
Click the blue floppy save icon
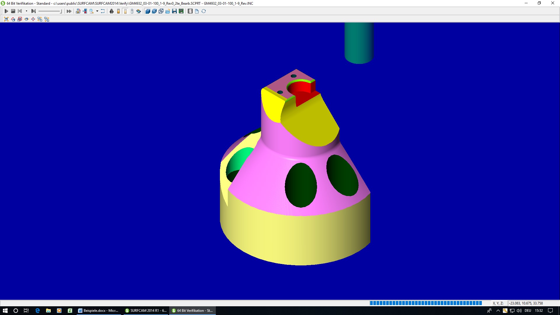point(174,11)
